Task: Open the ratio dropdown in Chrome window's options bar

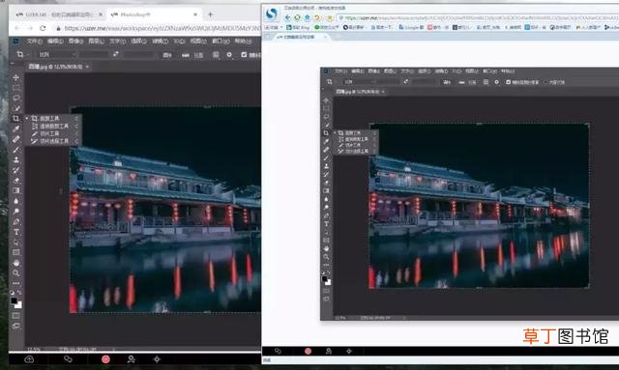Action: coord(57,54)
